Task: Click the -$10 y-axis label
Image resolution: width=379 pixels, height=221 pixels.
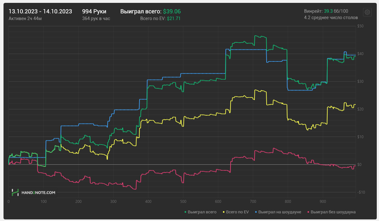Action: tap(361, 192)
